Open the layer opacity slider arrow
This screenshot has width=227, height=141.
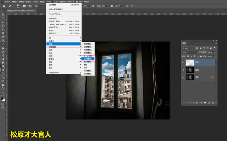(x=214, y=52)
